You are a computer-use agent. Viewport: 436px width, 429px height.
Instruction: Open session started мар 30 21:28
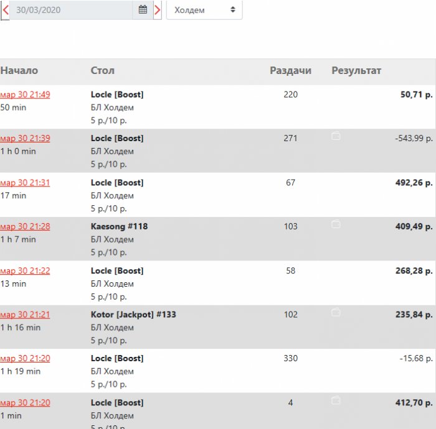point(25,227)
